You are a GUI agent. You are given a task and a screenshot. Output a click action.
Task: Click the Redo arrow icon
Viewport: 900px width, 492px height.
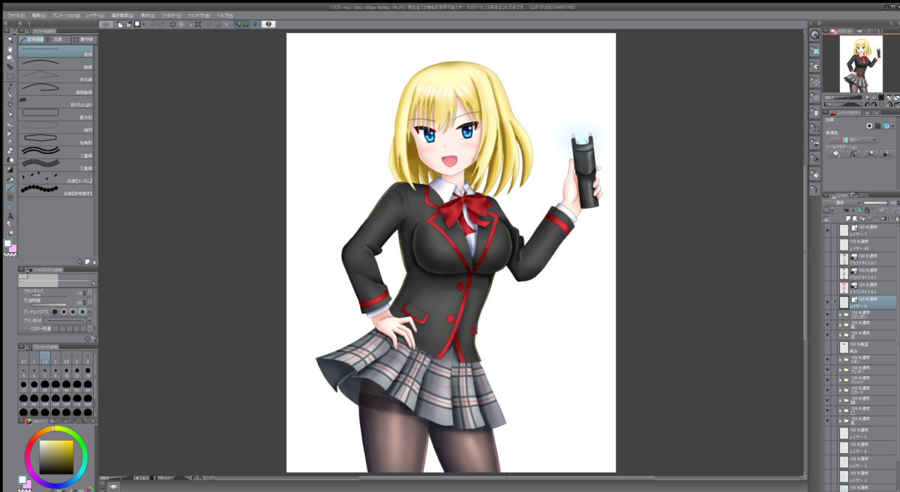tap(161, 24)
